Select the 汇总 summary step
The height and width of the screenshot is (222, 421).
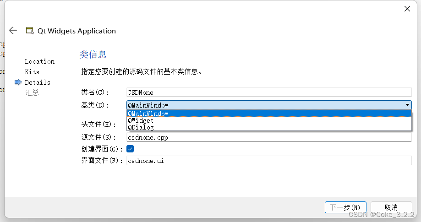pyautogui.click(x=32, y=93)
